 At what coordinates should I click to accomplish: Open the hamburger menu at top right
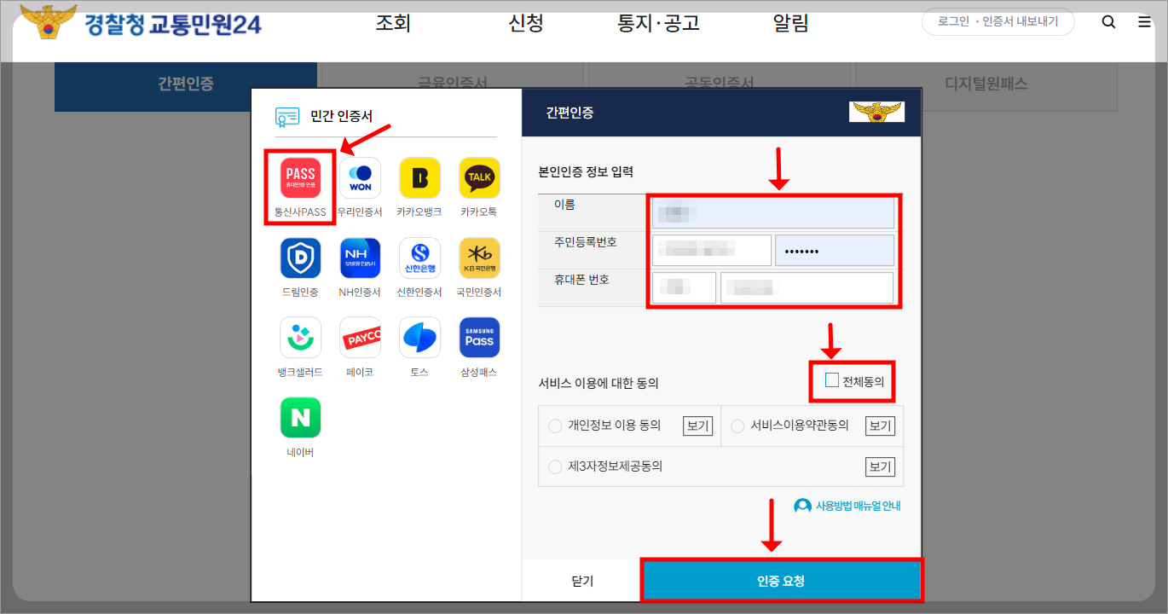tap(1143, 22)
